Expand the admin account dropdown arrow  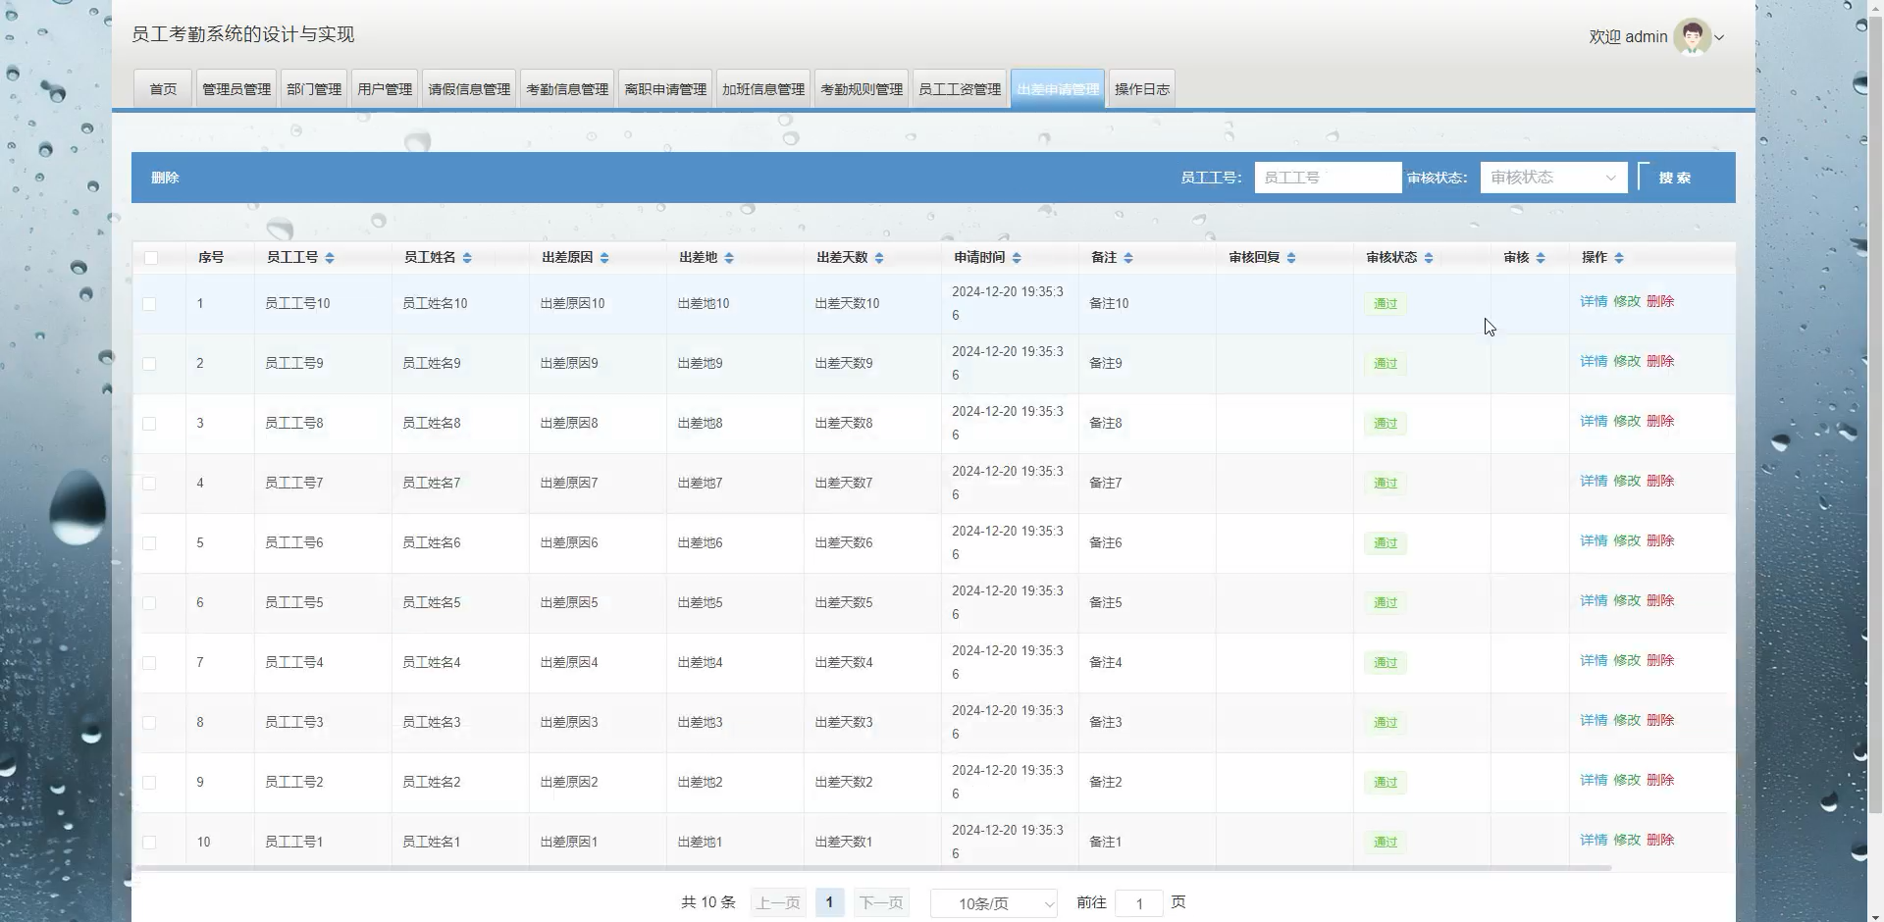pyautogui.click(x=1719, y=38)
